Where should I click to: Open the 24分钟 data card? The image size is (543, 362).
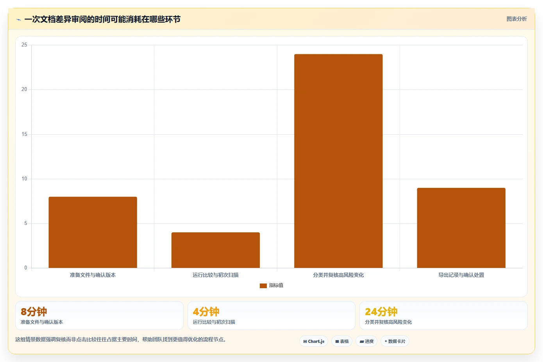(x=443, y=316)
